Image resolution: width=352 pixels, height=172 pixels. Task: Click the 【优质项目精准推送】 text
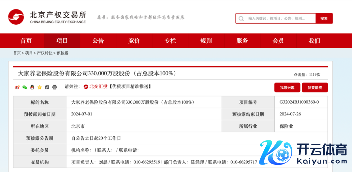[x=129, y=87]
